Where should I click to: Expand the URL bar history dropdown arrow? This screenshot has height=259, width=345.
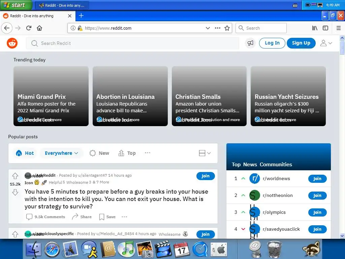(x=208, y=28)
